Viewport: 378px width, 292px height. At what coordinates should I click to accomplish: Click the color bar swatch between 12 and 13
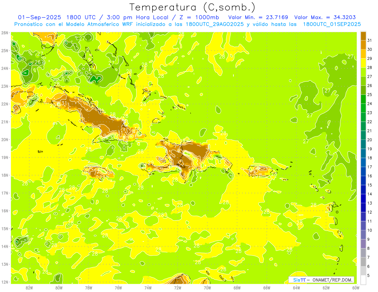363,207
